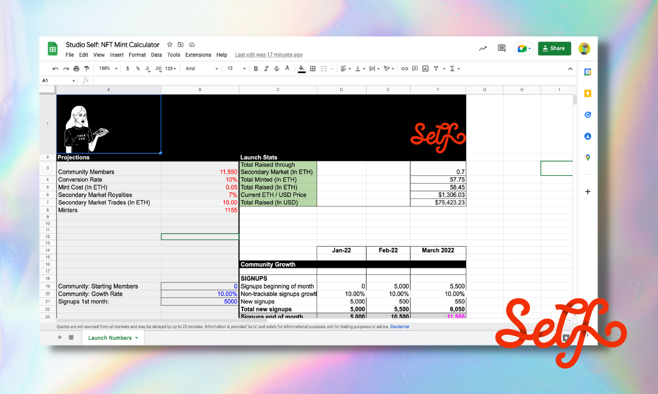Print the spreadsheet
This screenshot has height=394, width=658.
click(x=76, y=68)
